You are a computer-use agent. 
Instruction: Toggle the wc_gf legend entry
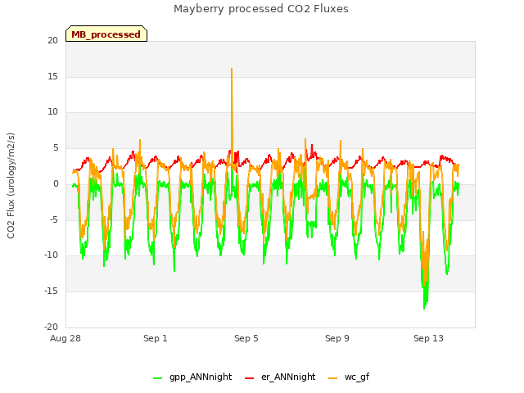click(349, 377)
